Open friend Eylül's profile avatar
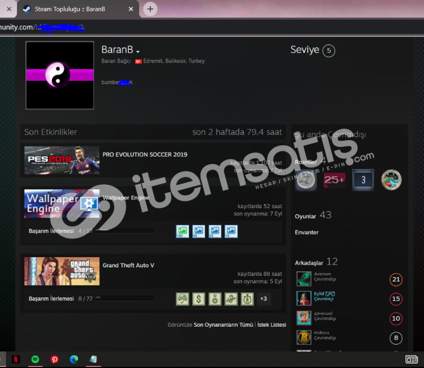 (304, 298)
